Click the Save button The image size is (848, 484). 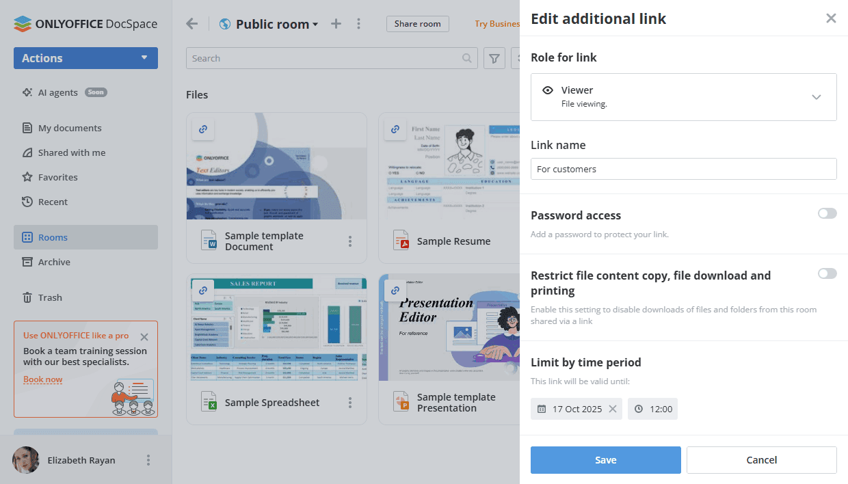point(605,460)
